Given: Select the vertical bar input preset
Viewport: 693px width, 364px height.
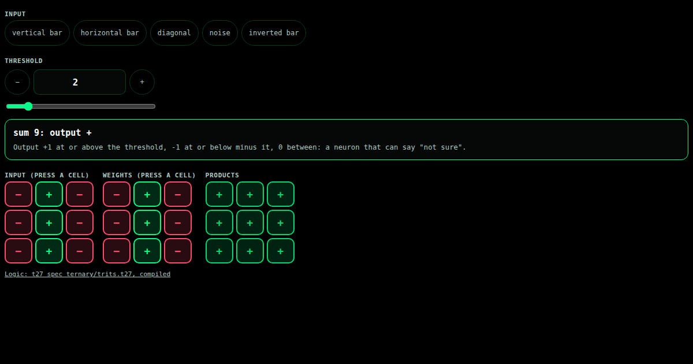Looking at the screenshot, I should pos(37,33).
